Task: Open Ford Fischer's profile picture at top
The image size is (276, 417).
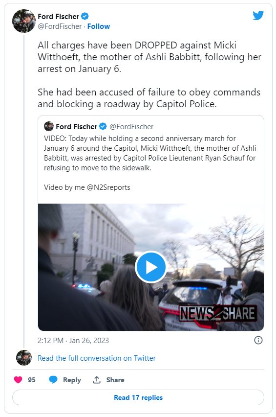Action: point(24,21)
